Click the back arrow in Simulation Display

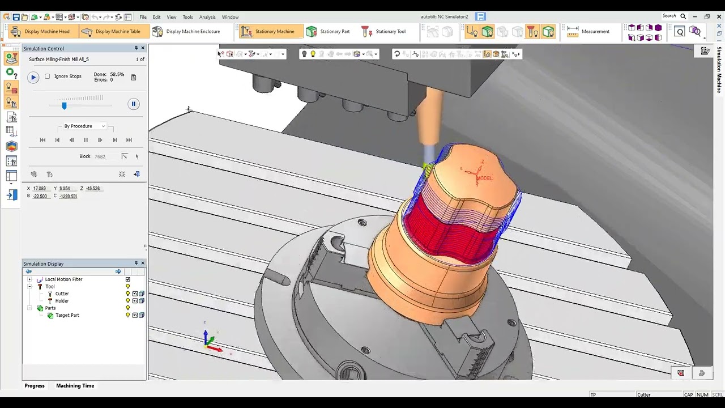click(28, 271)
